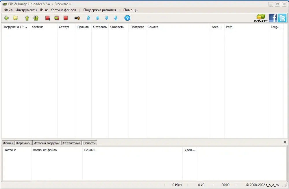The height and width of the screenshot is (189, 289).
Task: Start upload with single green arrow icon
Action: (x=27, y=18)
